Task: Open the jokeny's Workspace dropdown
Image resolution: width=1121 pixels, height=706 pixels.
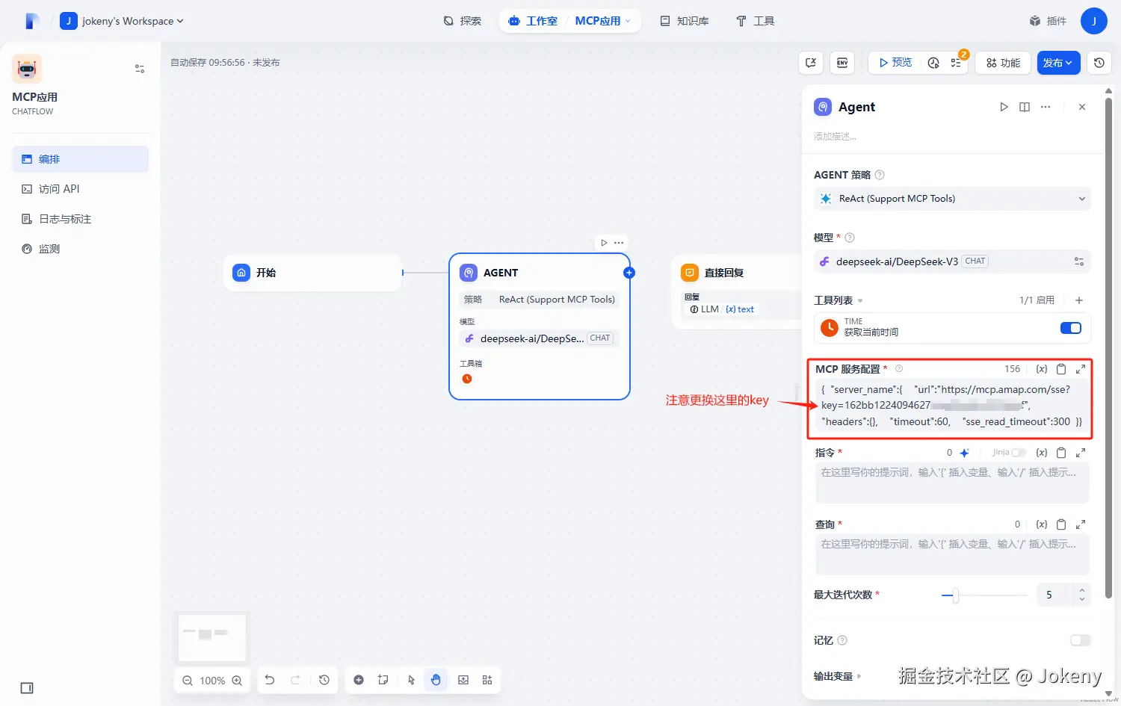Action: coord(122,21)
